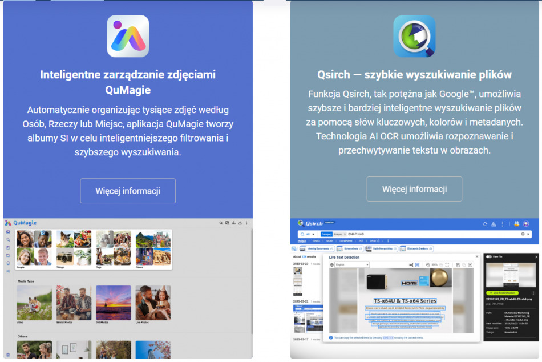Open the People album thumbnail

pyautogui.click(x=34, y=247)
